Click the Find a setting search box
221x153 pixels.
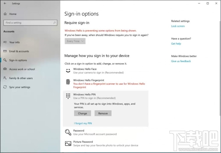pyautogui.click(x=30, y=22)
